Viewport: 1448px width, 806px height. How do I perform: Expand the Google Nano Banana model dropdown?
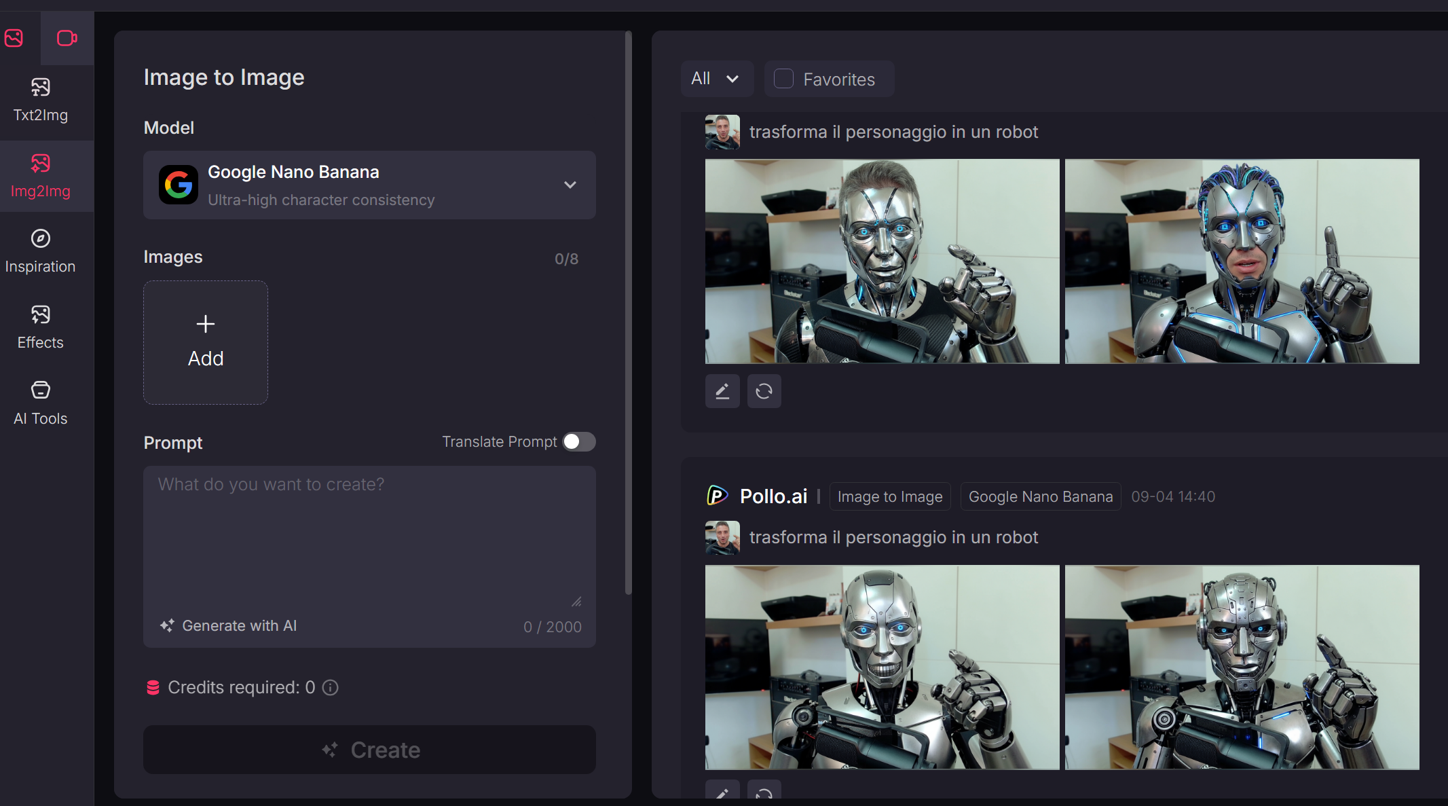[369, 185]
